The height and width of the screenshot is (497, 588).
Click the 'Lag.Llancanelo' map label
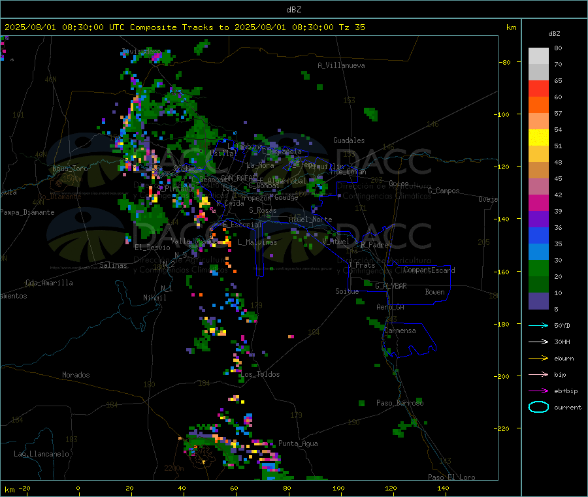tap(41, 454)
